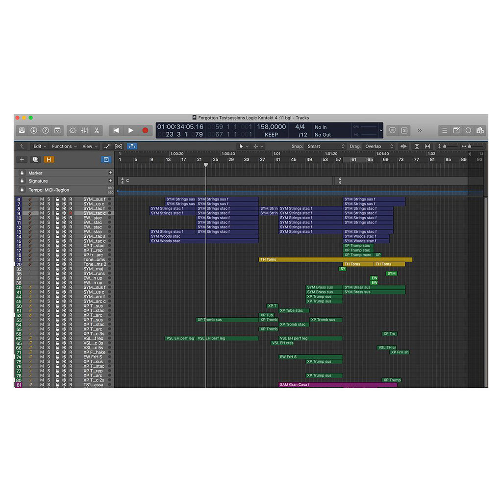Image resolution: width=502 pixels, height=502 pixels.
Task: Enable Replace mode in control bar
Action: [393, 130]
